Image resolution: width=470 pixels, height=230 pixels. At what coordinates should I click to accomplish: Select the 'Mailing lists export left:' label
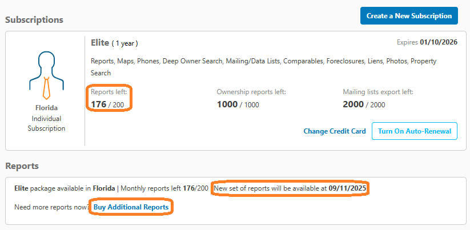[378, 92]
